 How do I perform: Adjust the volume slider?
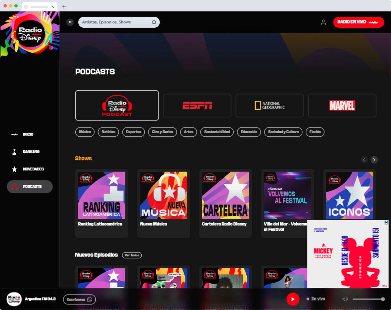click(x=368, y=299)
